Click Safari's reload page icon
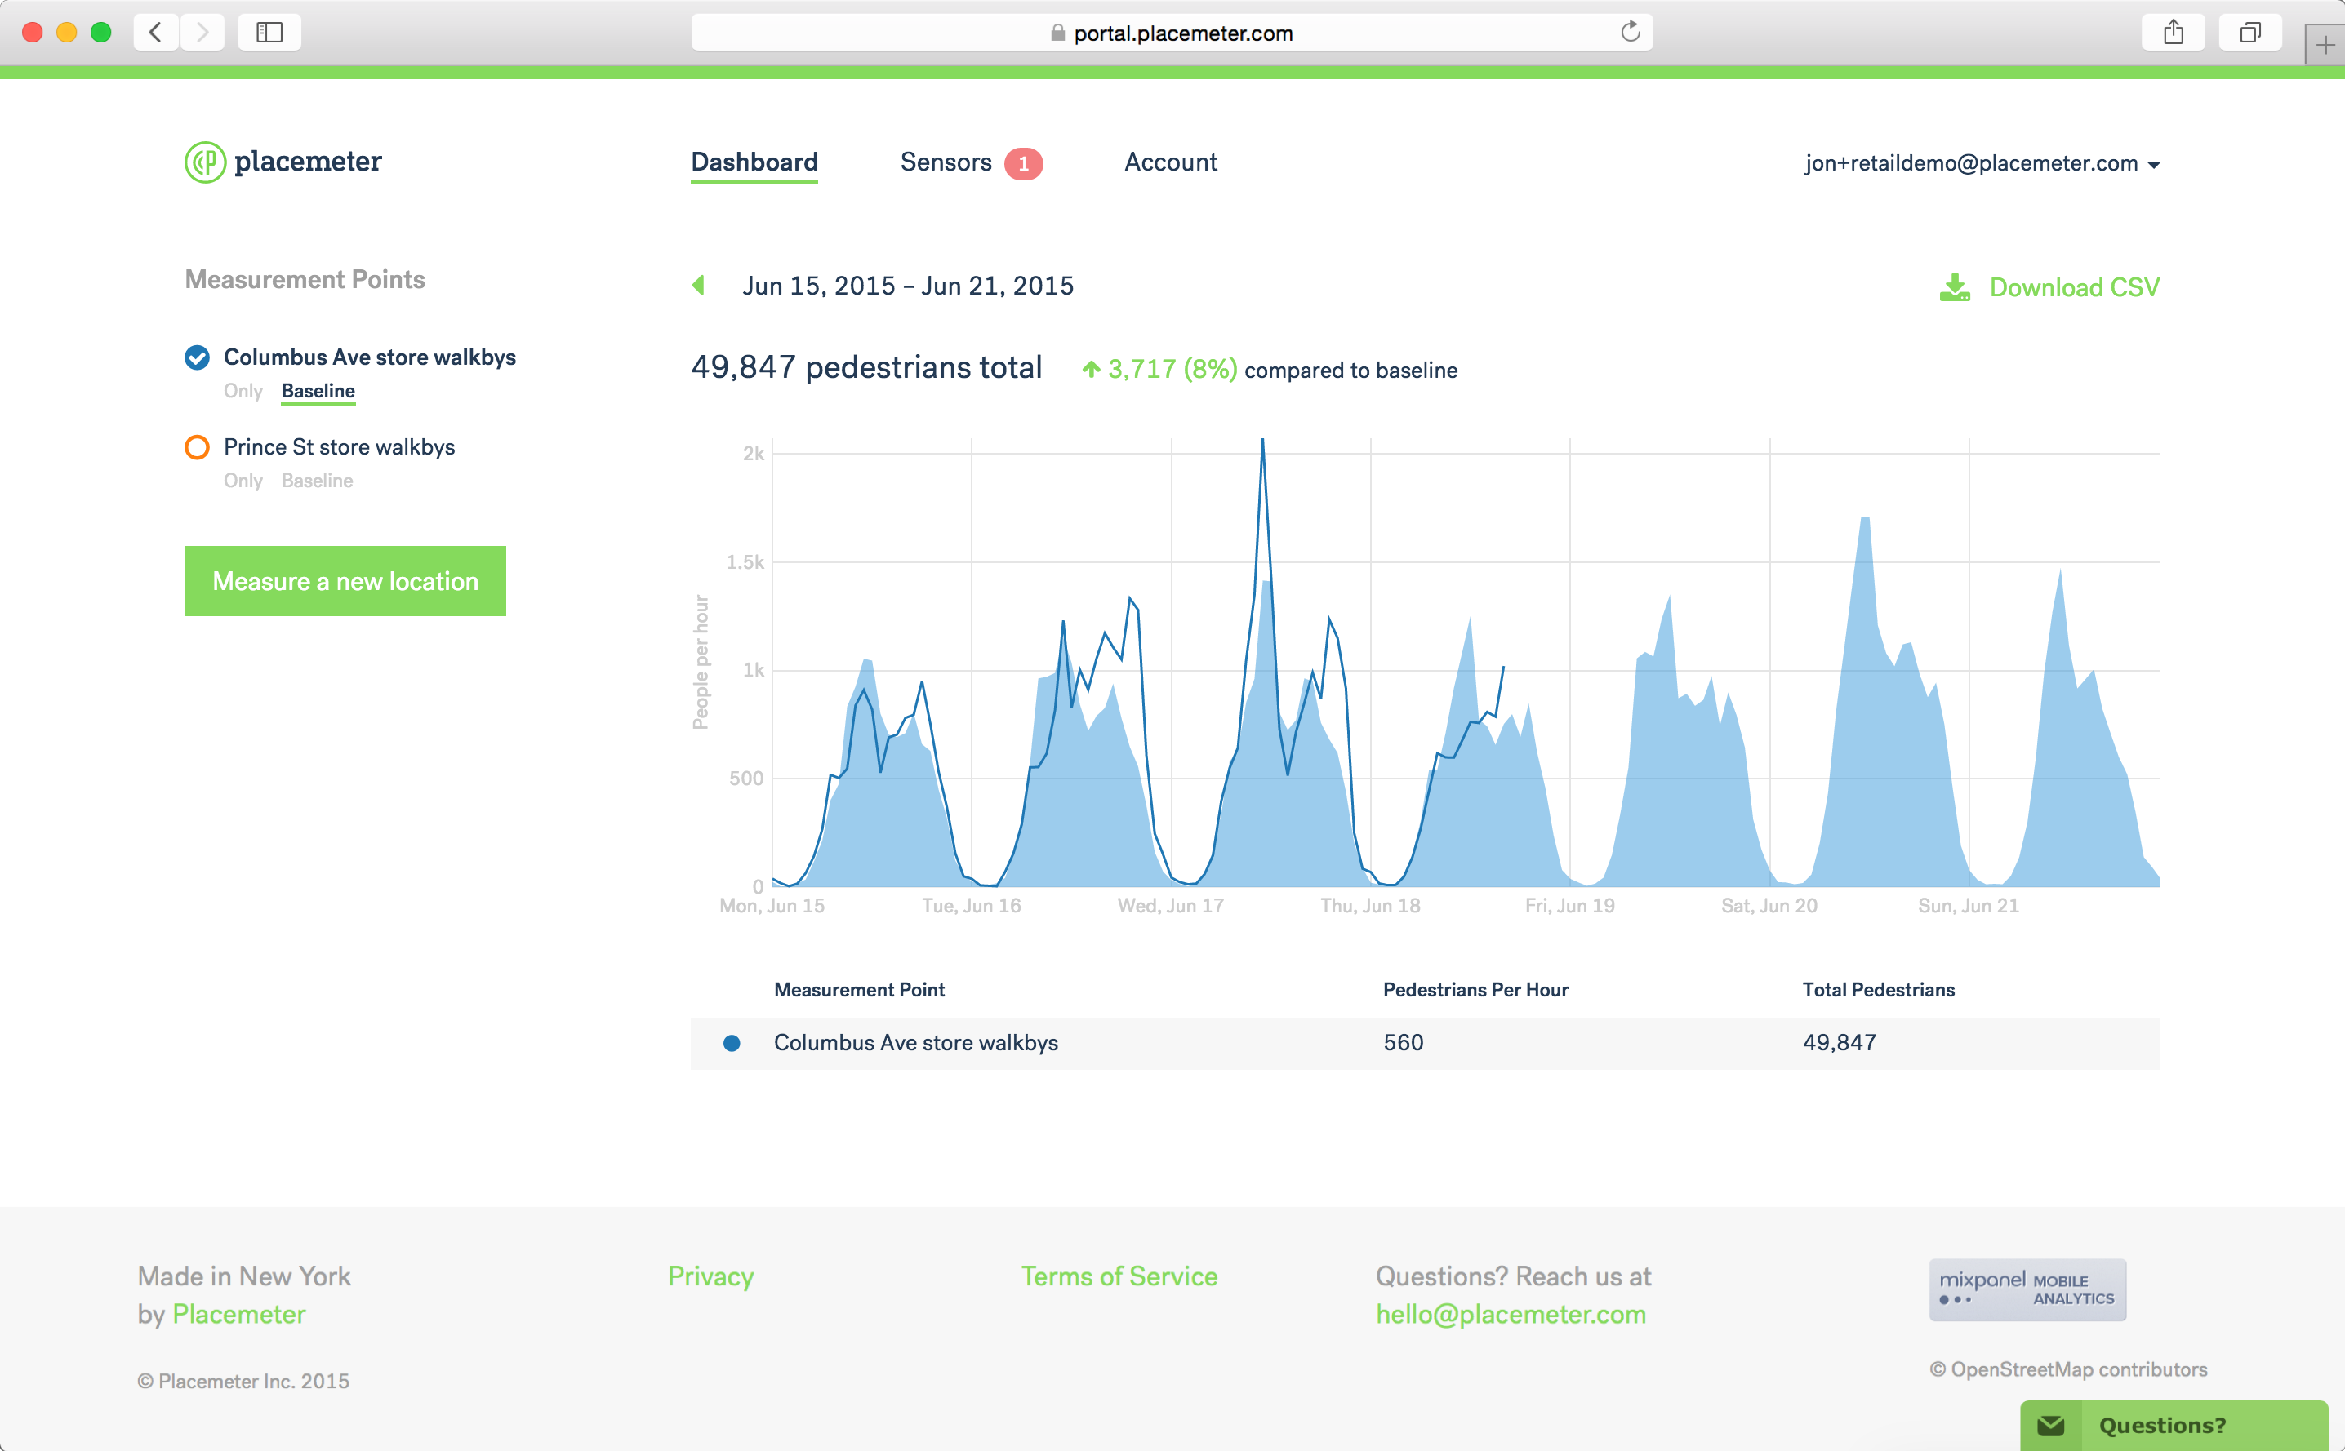 [x=1630, y=32]
